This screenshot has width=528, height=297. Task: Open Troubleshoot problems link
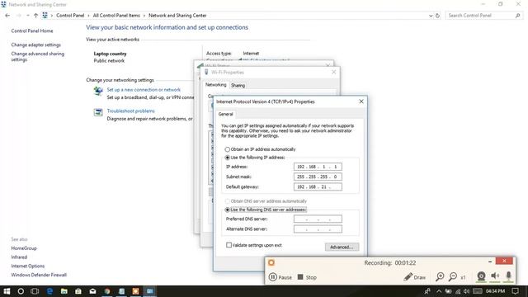coord(130,111)
